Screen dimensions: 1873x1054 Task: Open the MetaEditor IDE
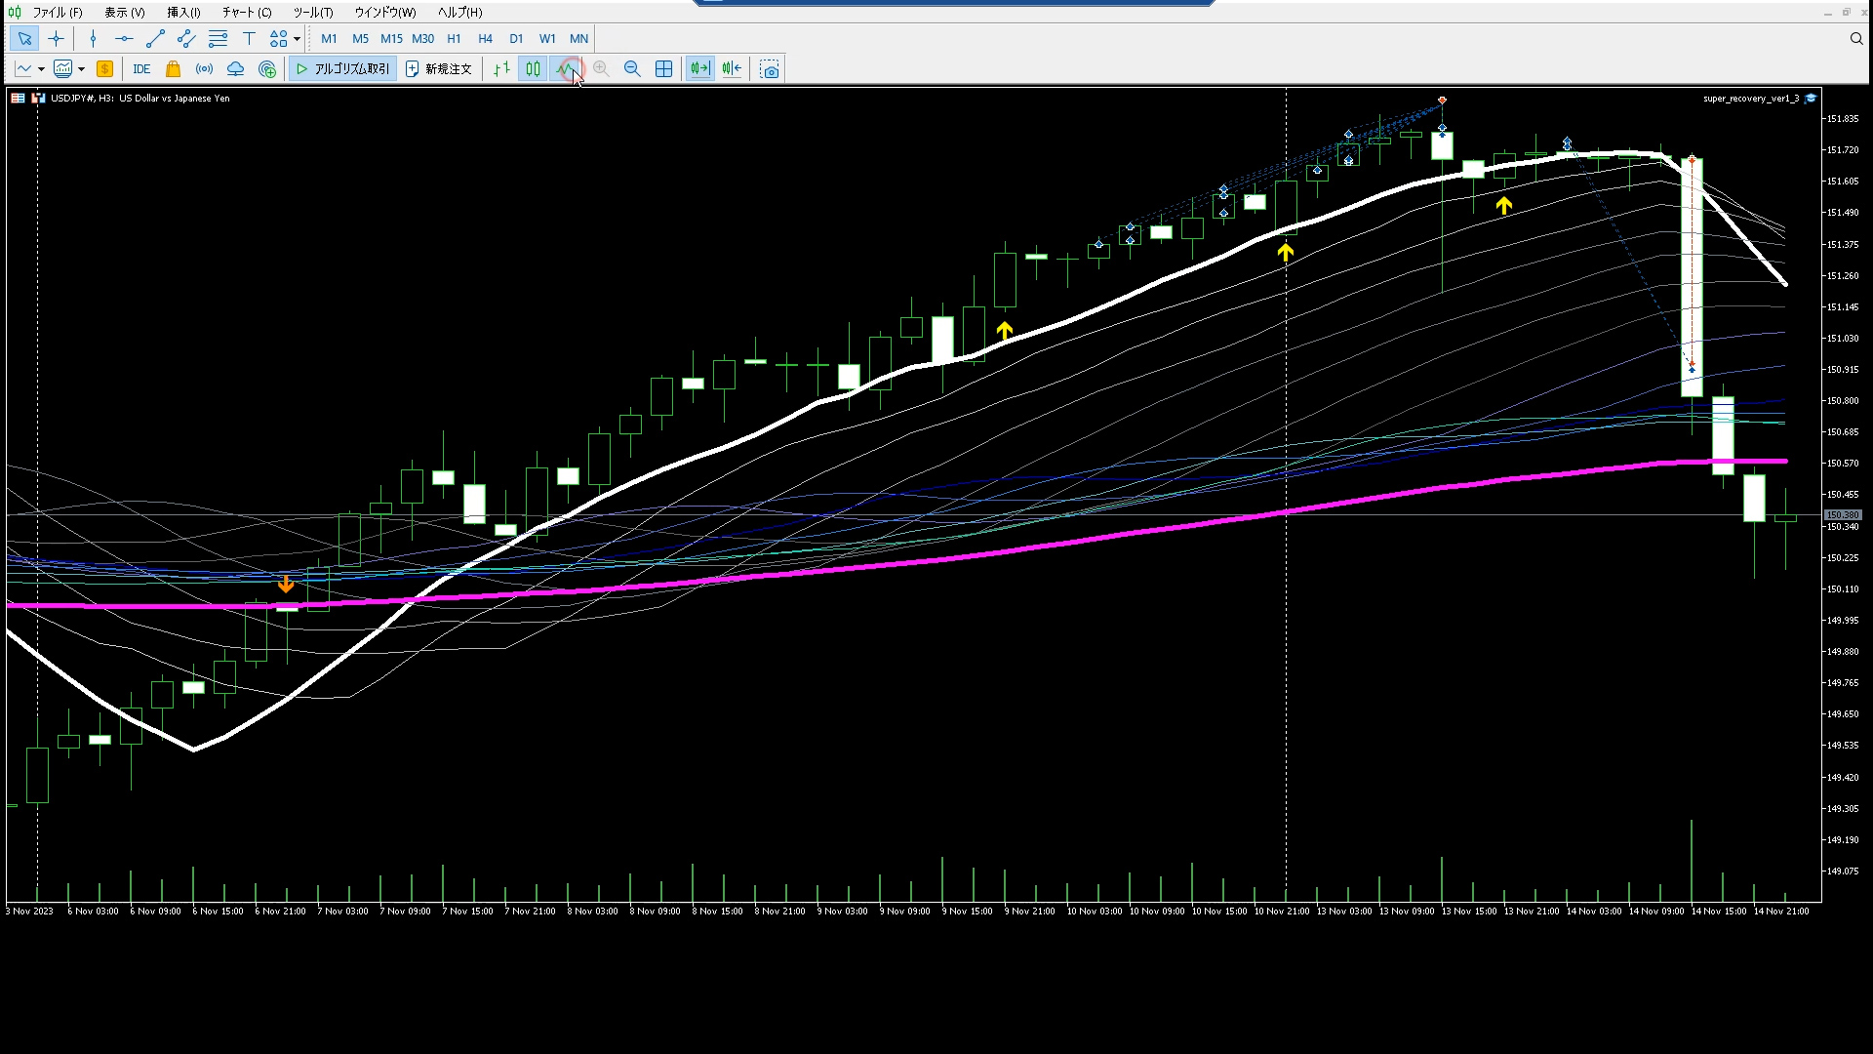141,69
